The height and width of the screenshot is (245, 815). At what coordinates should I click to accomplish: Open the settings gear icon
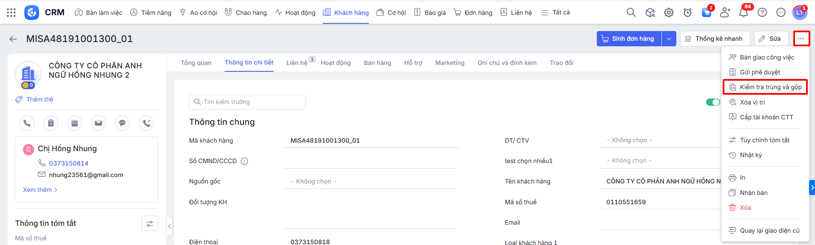669,13
